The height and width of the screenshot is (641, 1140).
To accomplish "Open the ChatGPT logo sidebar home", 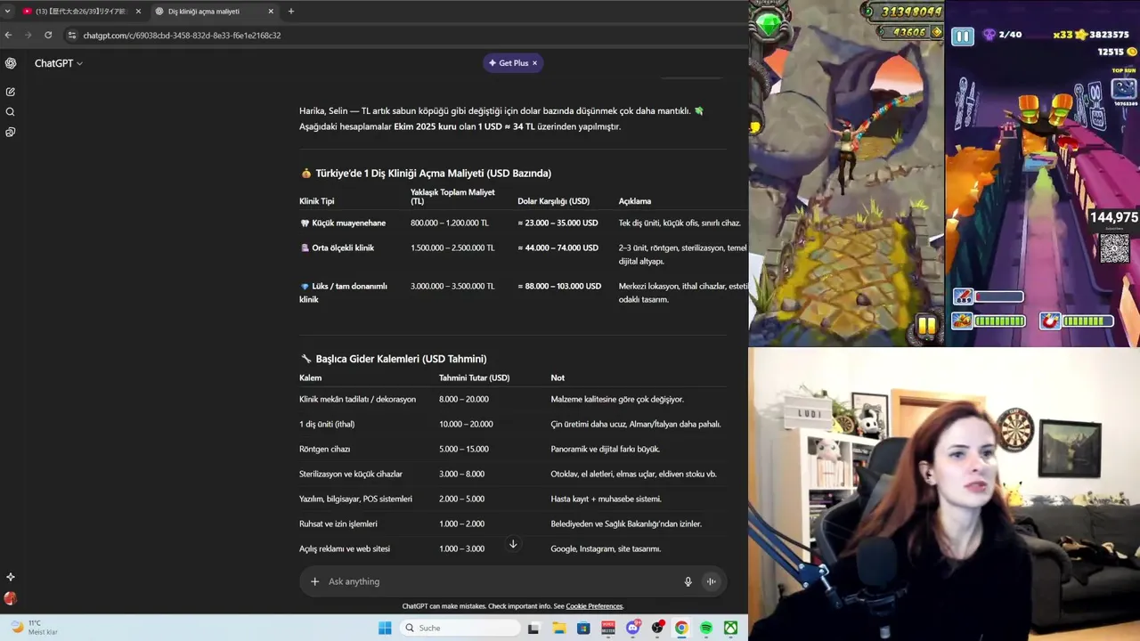I will (x=11, y=63).
